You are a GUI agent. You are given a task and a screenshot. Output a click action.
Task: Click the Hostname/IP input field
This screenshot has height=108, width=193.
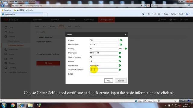(x=104, y=44)
